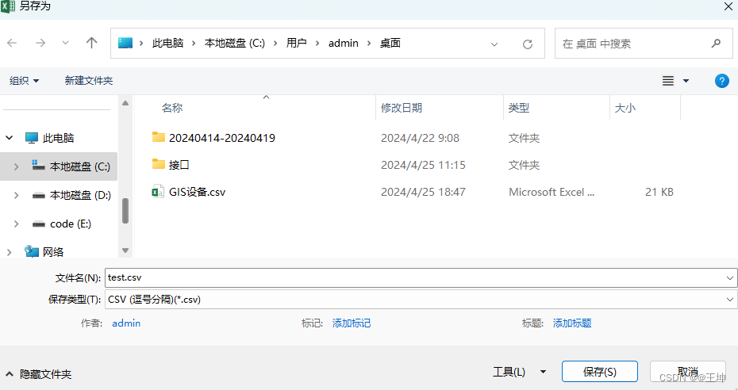Select 本地磁盘 (C:) in navigation tree
Image resolution: width=738 pixels, height=390 pixels.
pos(80,166)
